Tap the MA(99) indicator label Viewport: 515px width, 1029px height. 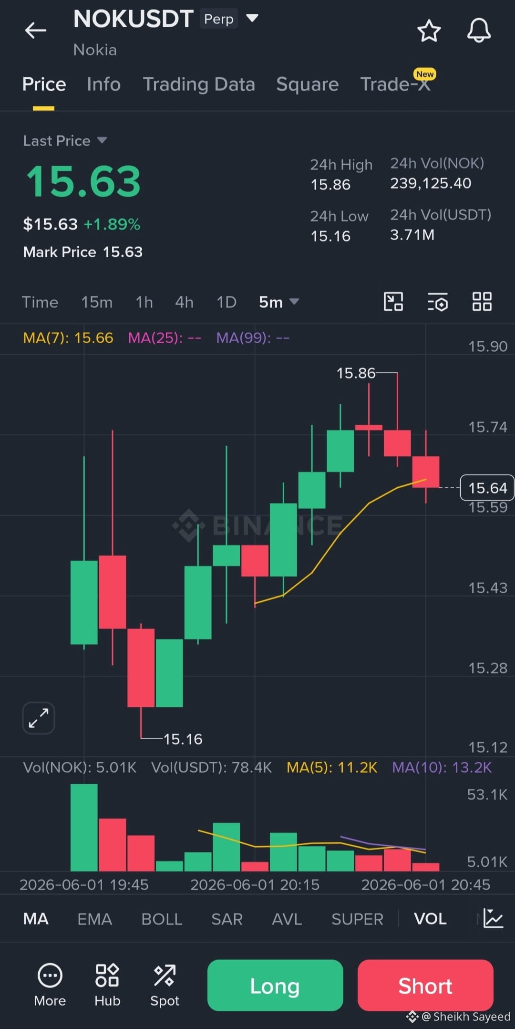[x=253, y=338]
